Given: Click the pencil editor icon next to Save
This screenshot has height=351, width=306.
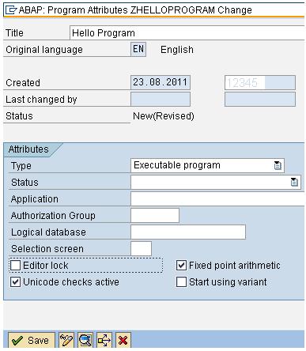Looking at the screenshot, I should click(x=66, y=340).
